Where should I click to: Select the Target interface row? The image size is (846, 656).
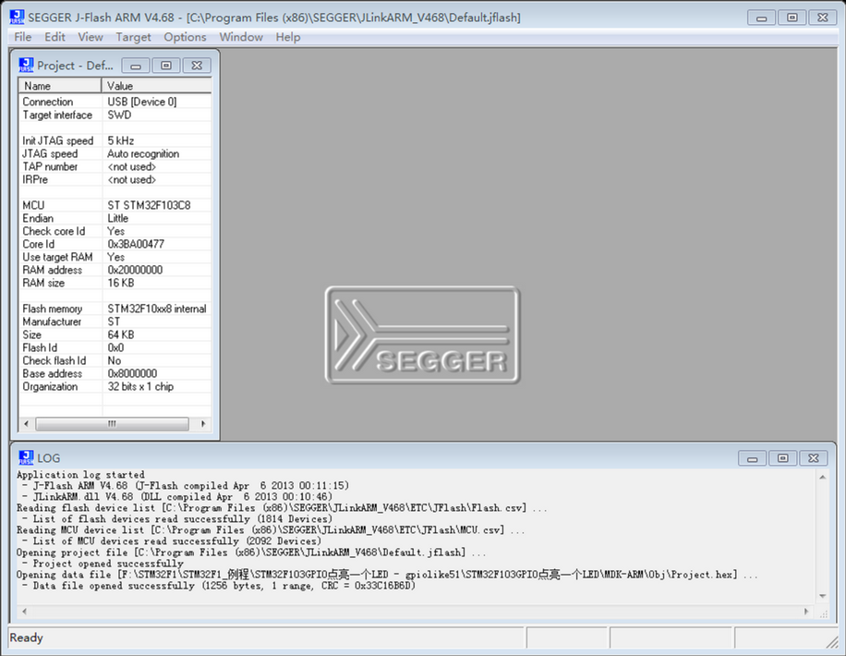[x=57, y=115]
